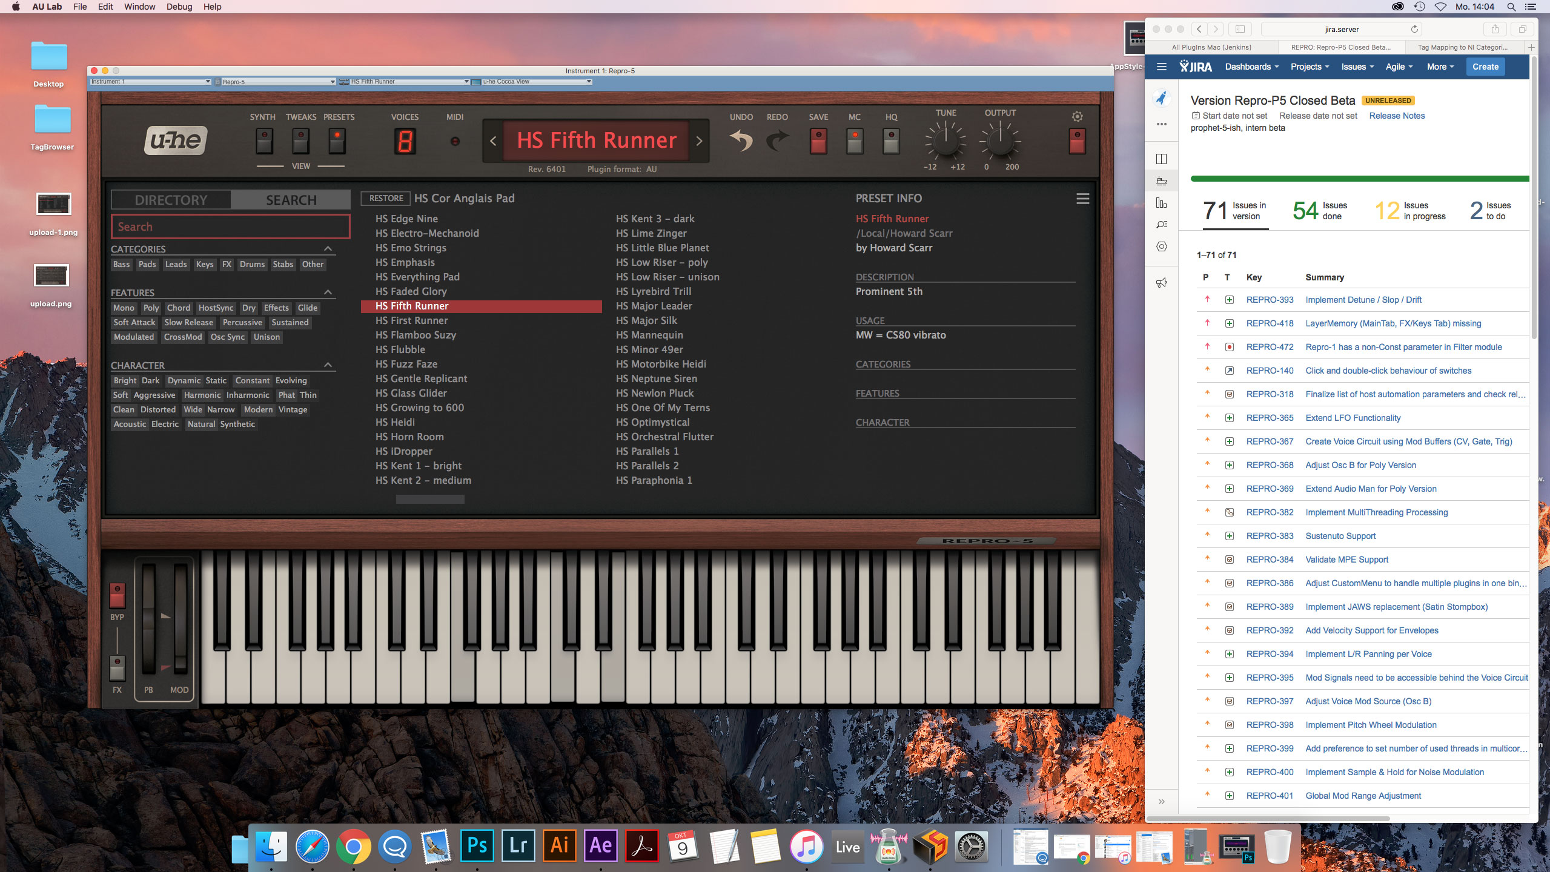Expand the JIRA sidebar with double chevron

click(1162, 802)
